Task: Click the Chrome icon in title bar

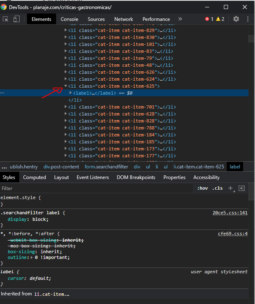Action: (x=4, y=7)
